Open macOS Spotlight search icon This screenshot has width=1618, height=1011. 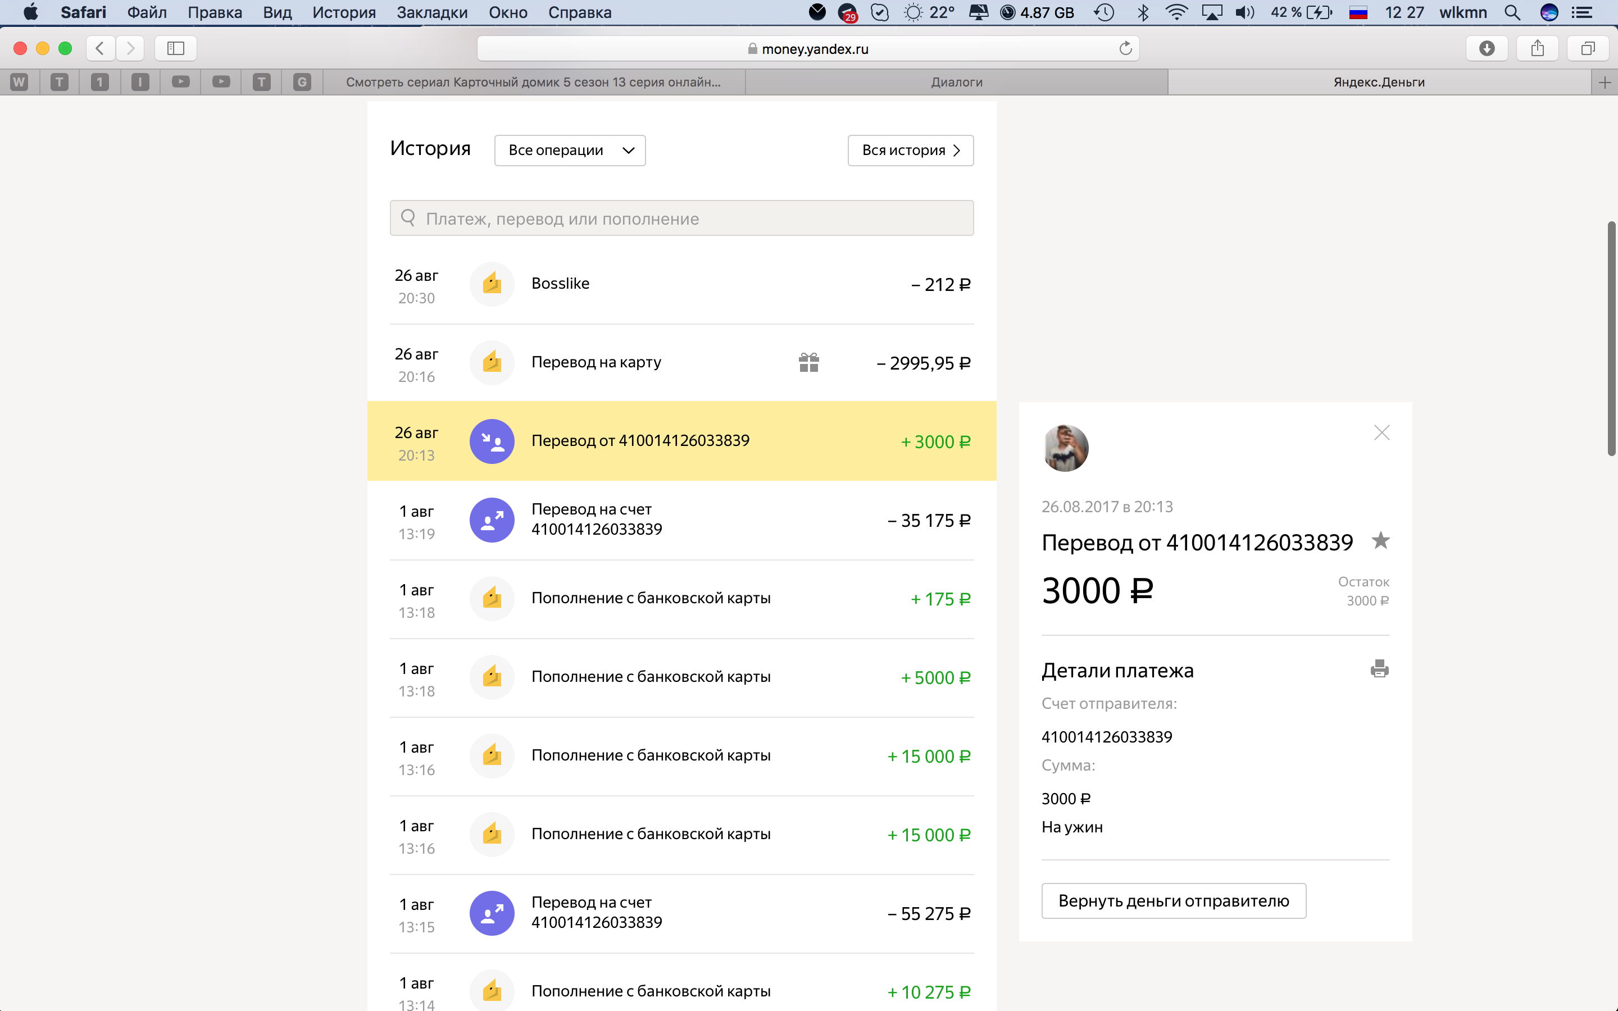(1512, 12)
